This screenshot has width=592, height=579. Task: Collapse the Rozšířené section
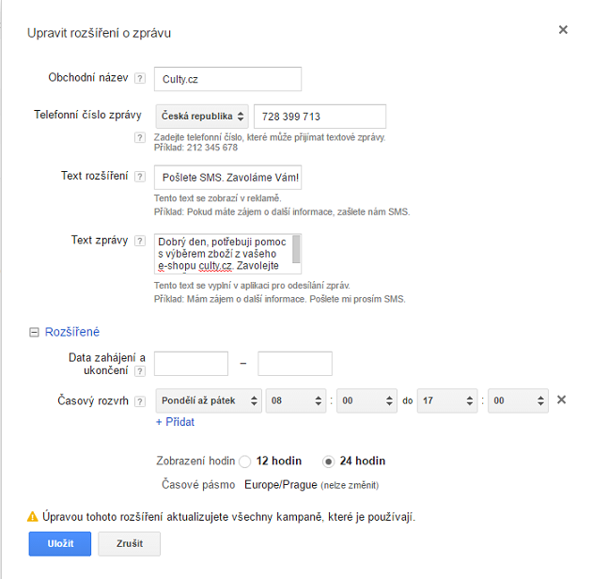coord(35,332)
